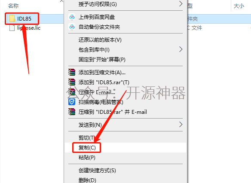Click Baidu Netdisk upload icon

click(72, 17)
